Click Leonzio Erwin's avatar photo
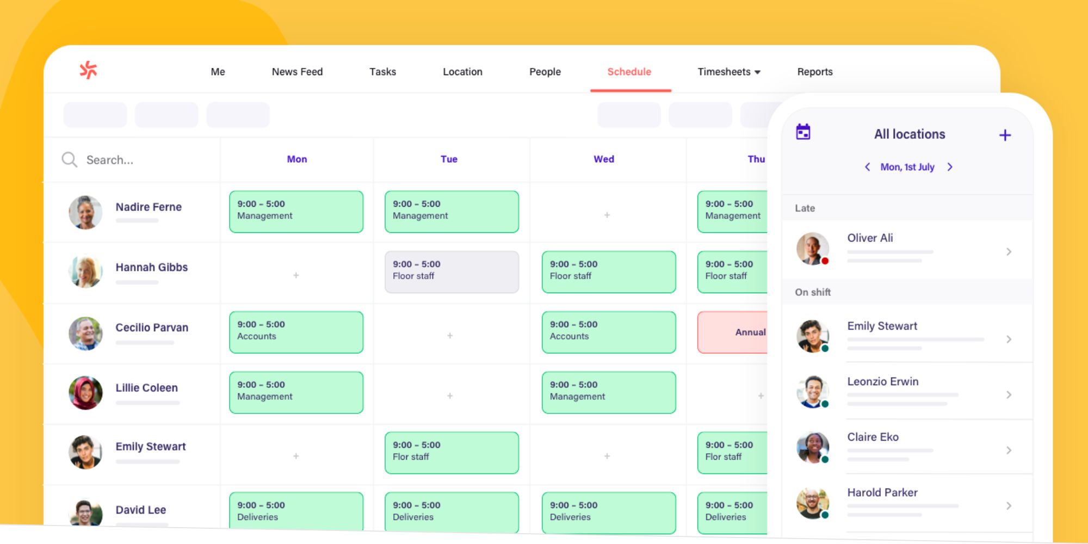 [813, 392]
